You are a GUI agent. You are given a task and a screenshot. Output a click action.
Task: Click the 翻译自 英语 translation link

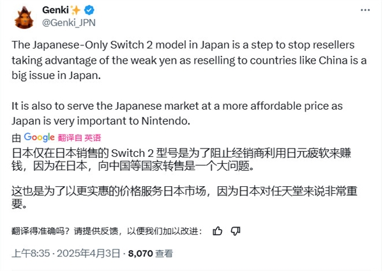coord(79,137)
